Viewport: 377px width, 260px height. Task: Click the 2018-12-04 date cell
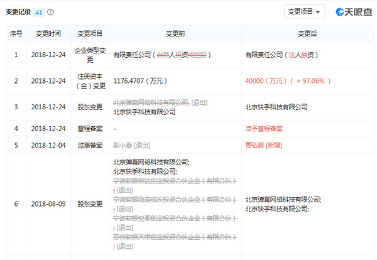click(48, 145)
